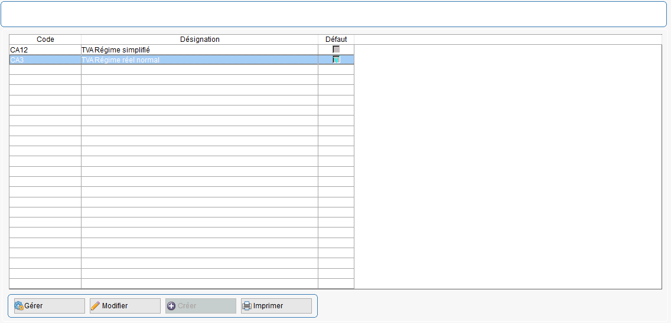This screenshot has width=671, height=323.
Task: Click the blank area right of Défaut column
Action: pos(508,165)
